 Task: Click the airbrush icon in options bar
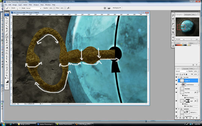[68, 8]
